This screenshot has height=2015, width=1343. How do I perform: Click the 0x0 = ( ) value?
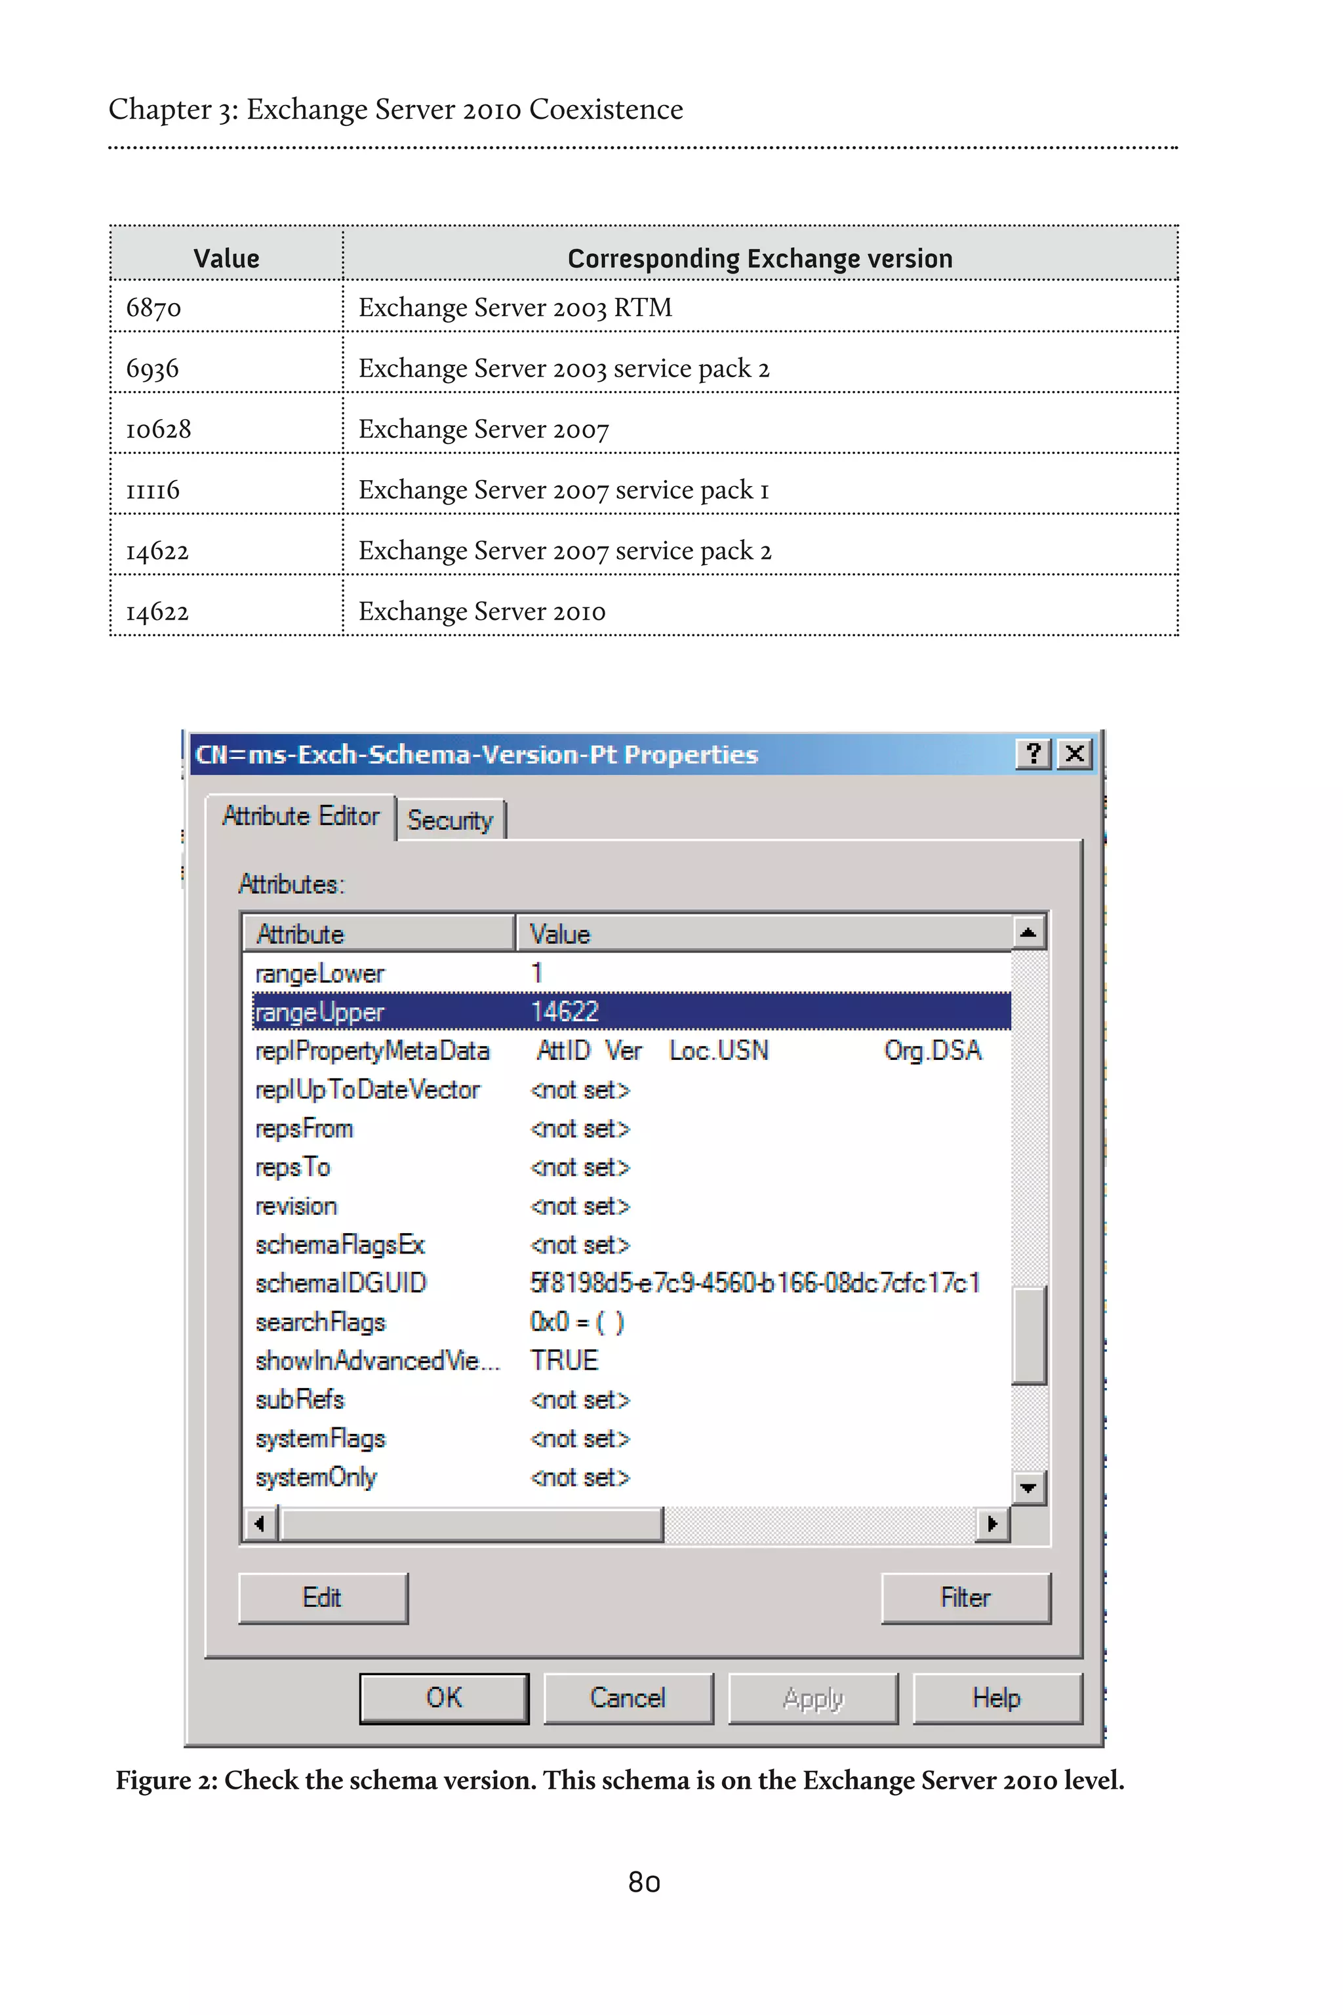[x=577, y=1322]
